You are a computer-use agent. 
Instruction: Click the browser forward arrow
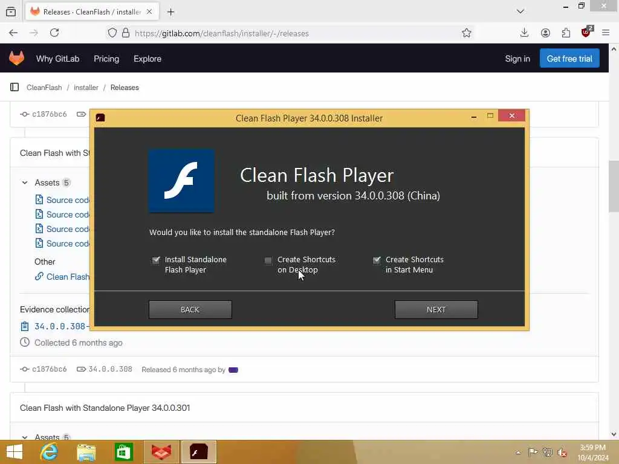pos(34,33)
